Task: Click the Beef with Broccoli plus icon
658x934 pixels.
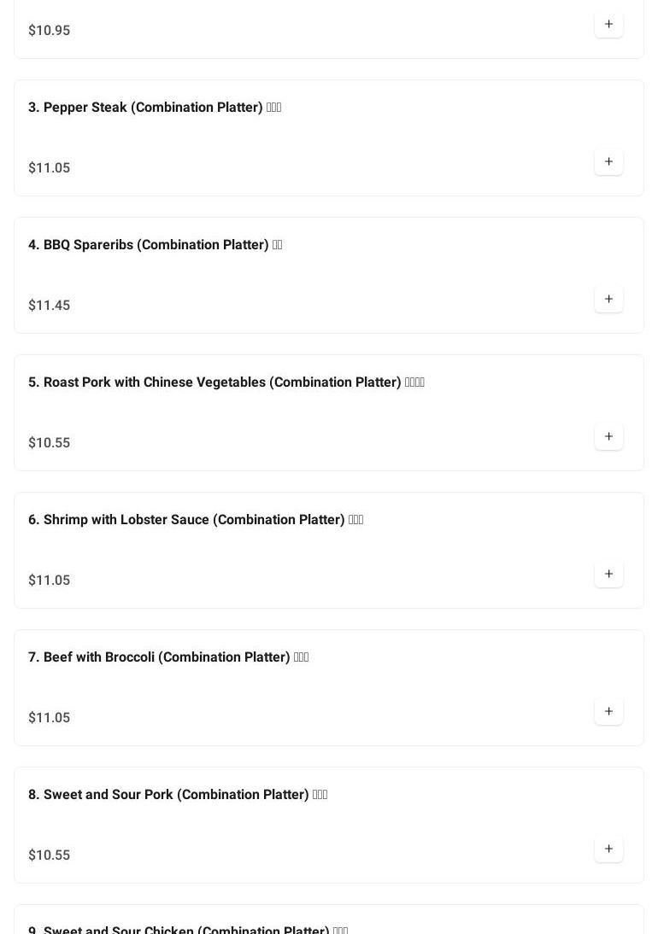Action: [608, 712]
